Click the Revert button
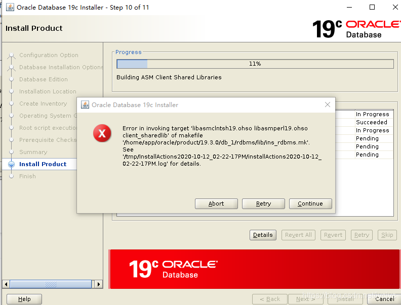The image size is (401, 305). pos(333,235)
